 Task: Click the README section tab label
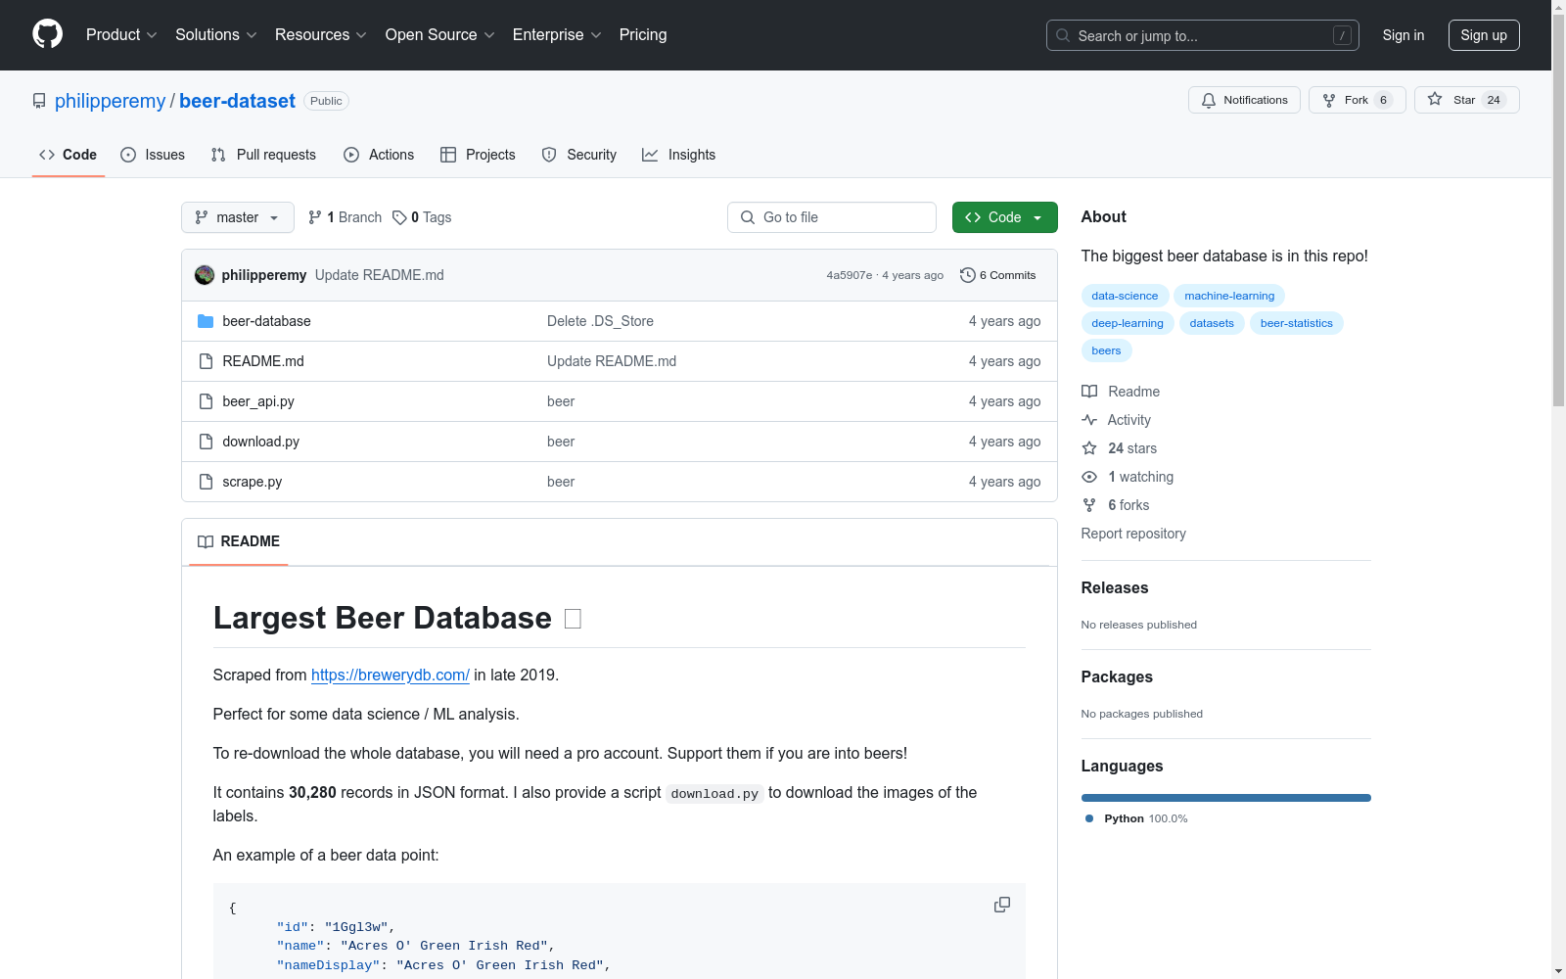(239, 541)
